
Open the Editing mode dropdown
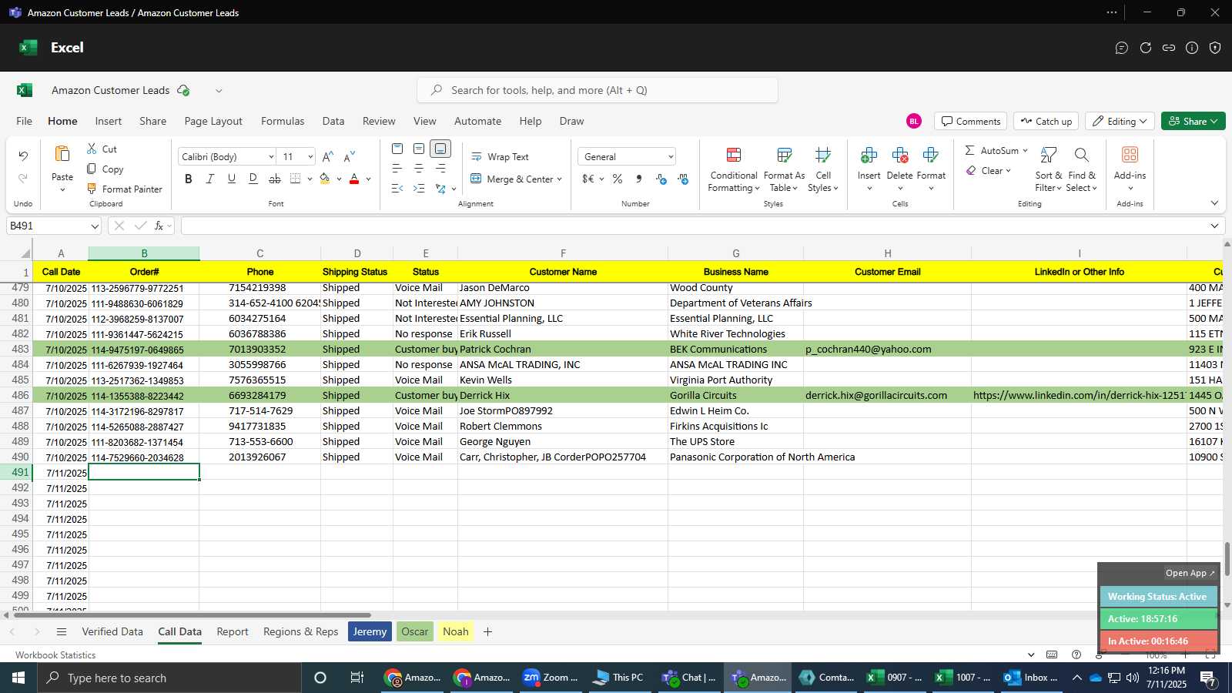click(x=1120, y=121)
